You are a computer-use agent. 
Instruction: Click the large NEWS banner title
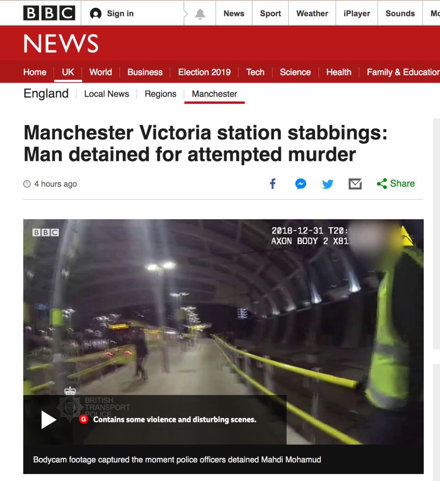(61, 43)
